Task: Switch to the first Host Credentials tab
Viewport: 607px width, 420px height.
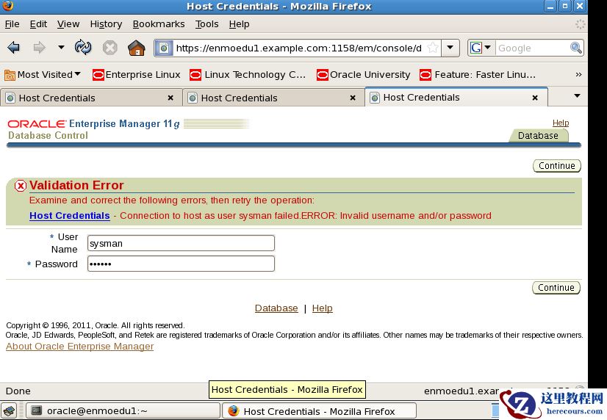Action: (x=91, y=98)
